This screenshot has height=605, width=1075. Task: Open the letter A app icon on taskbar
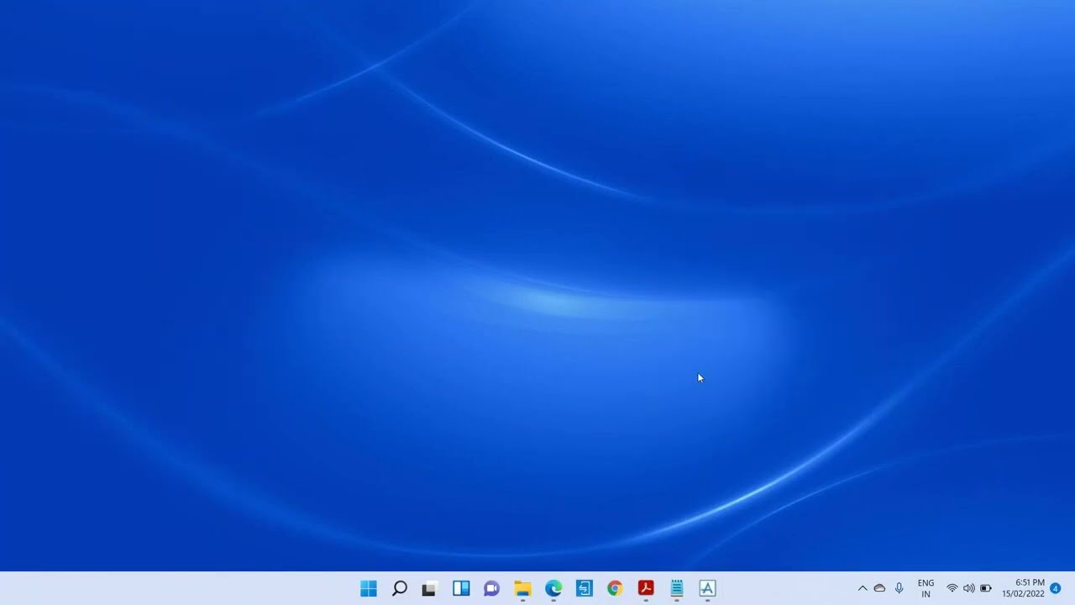(x=707, y=588)
